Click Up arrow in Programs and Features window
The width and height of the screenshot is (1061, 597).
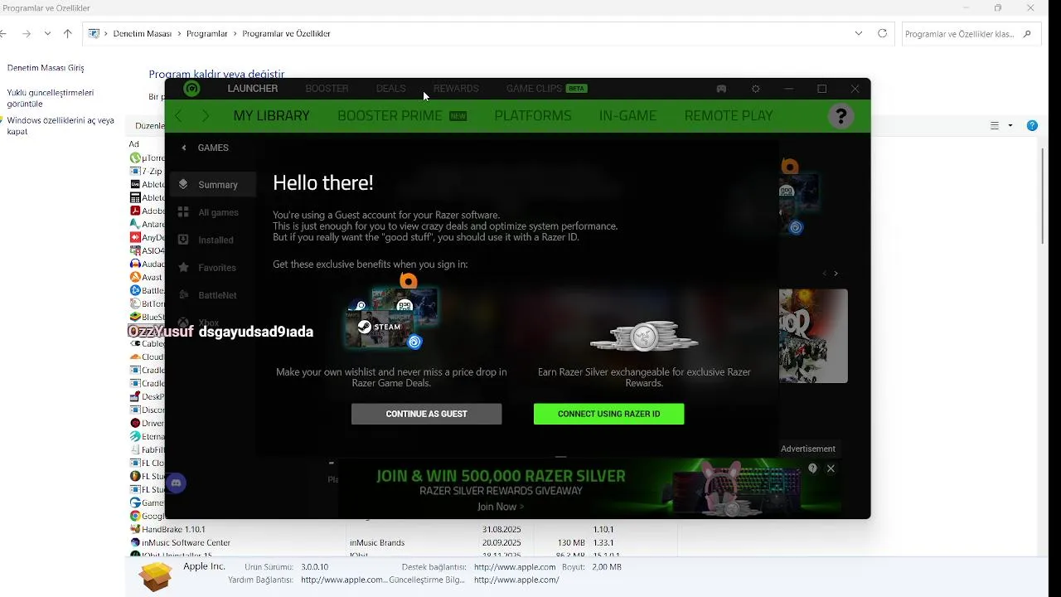pyautogui.click(x=68, y=34)
